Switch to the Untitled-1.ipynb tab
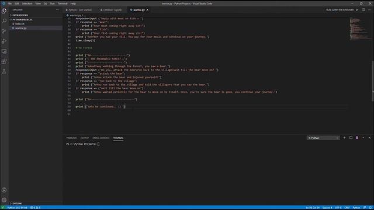The width and height of the screenshot is (374, 210). click(x=111, y=10)
